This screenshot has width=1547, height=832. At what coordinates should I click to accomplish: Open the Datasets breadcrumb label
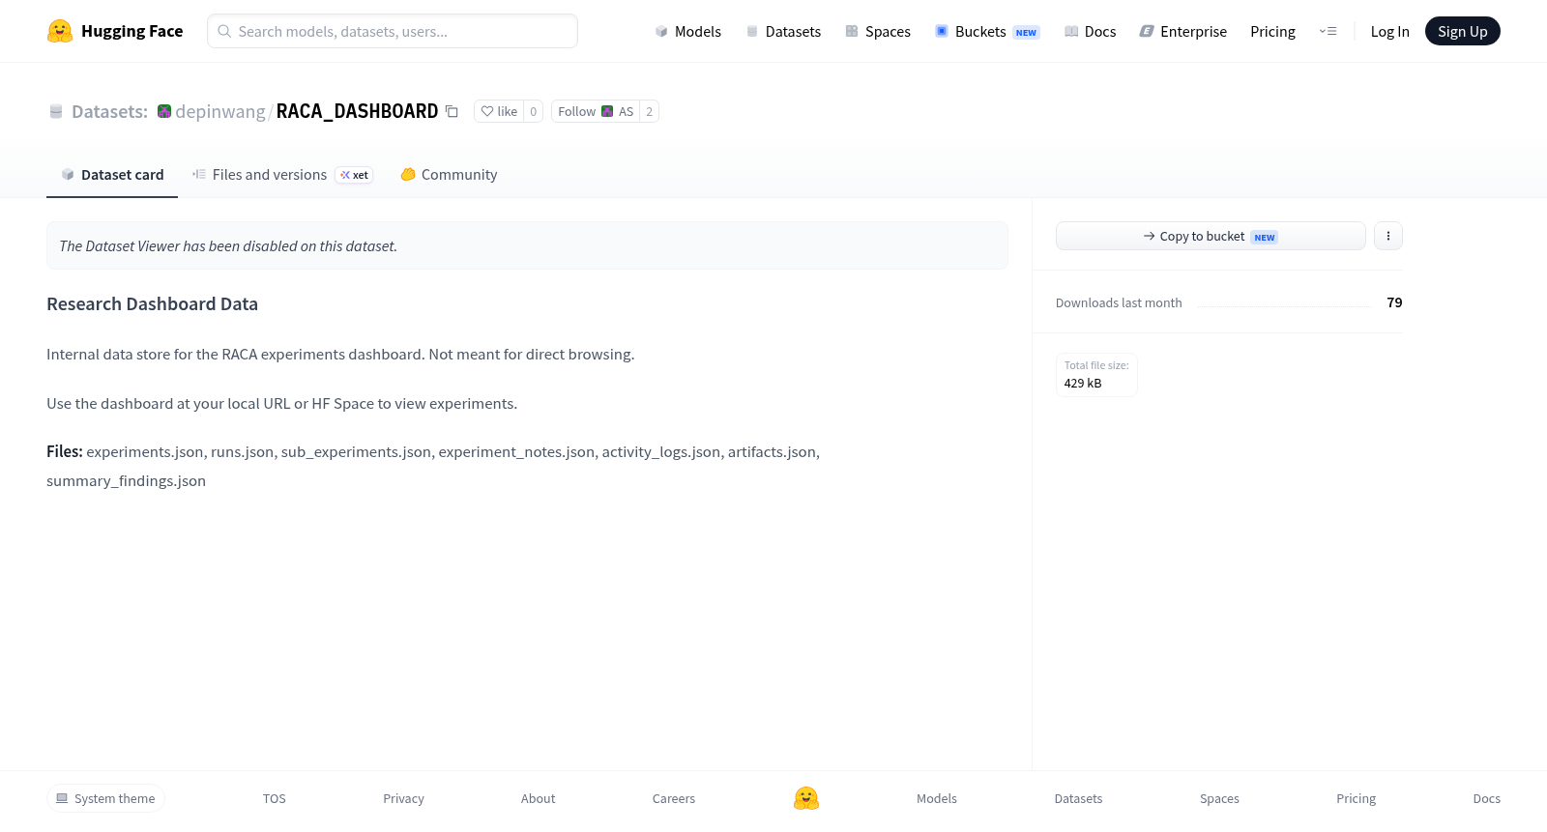(109, 111)
